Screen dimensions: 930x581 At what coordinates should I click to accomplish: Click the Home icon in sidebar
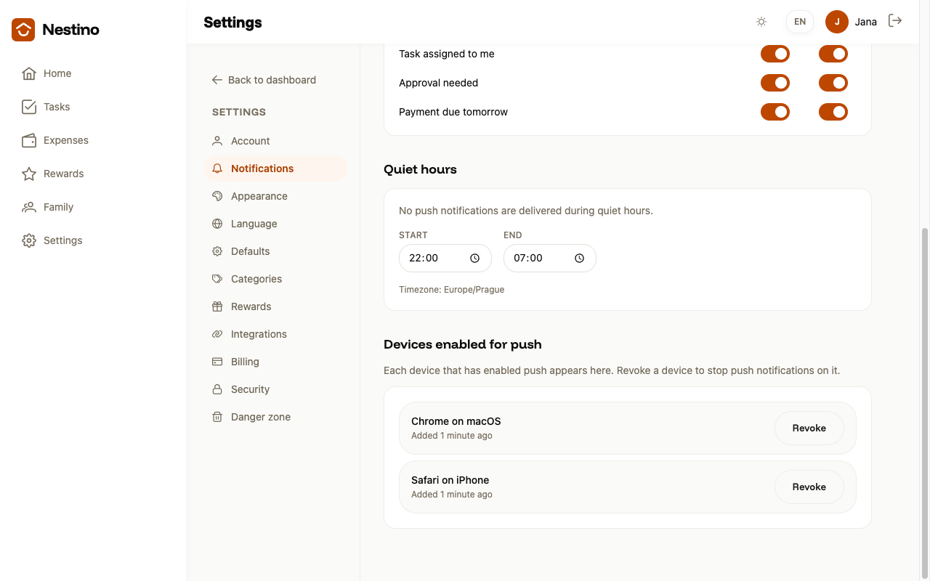coord(29,73)
